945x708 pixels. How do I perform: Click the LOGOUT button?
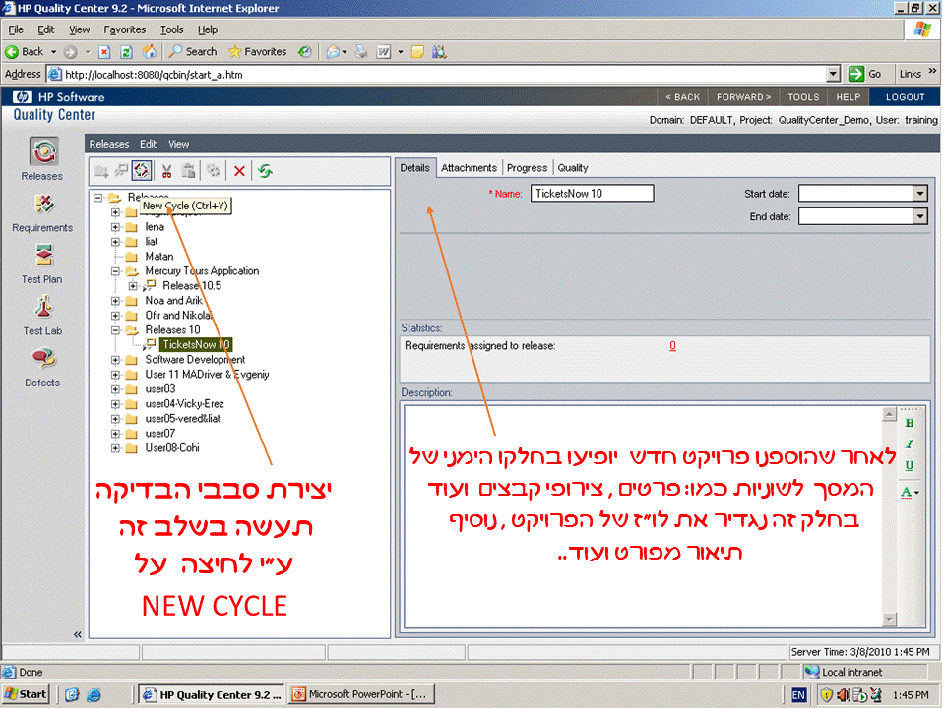[x=907, y=97]
